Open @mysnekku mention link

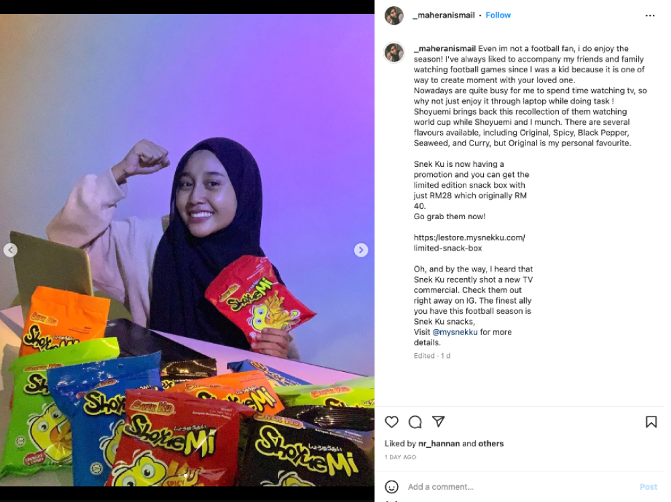[454, 332]
